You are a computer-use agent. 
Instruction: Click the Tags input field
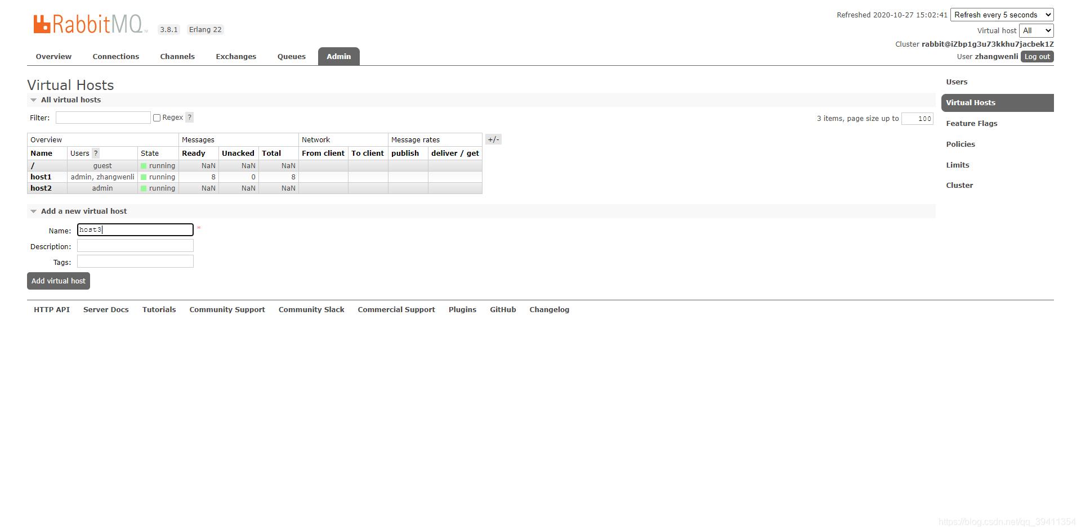[x=135, y=262]
